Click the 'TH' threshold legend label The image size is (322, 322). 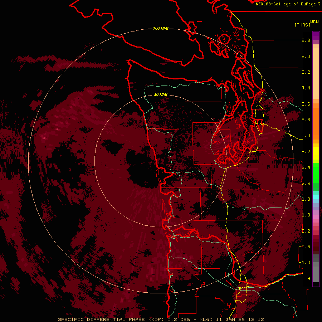click(x=307, y=279)
